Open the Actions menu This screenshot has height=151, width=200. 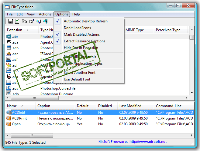click(45, 14)
